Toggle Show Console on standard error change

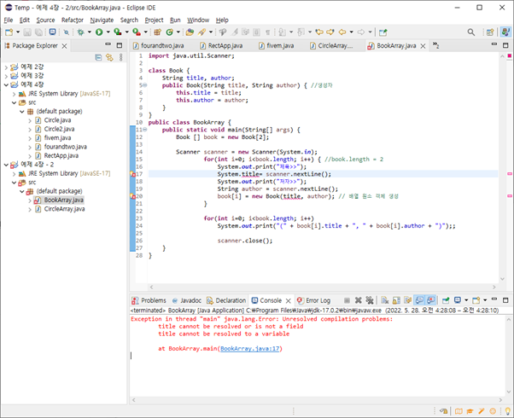coord(430,300)
